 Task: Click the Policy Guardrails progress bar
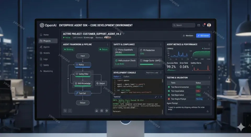coord(125,55)
